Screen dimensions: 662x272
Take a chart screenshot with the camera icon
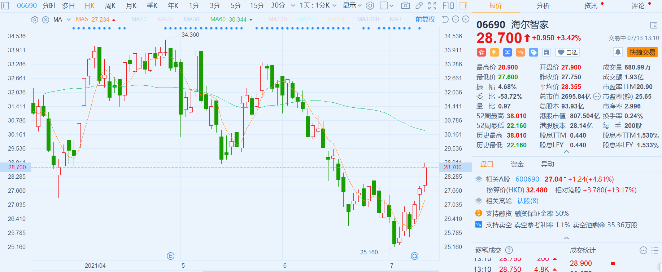(405, 5)
